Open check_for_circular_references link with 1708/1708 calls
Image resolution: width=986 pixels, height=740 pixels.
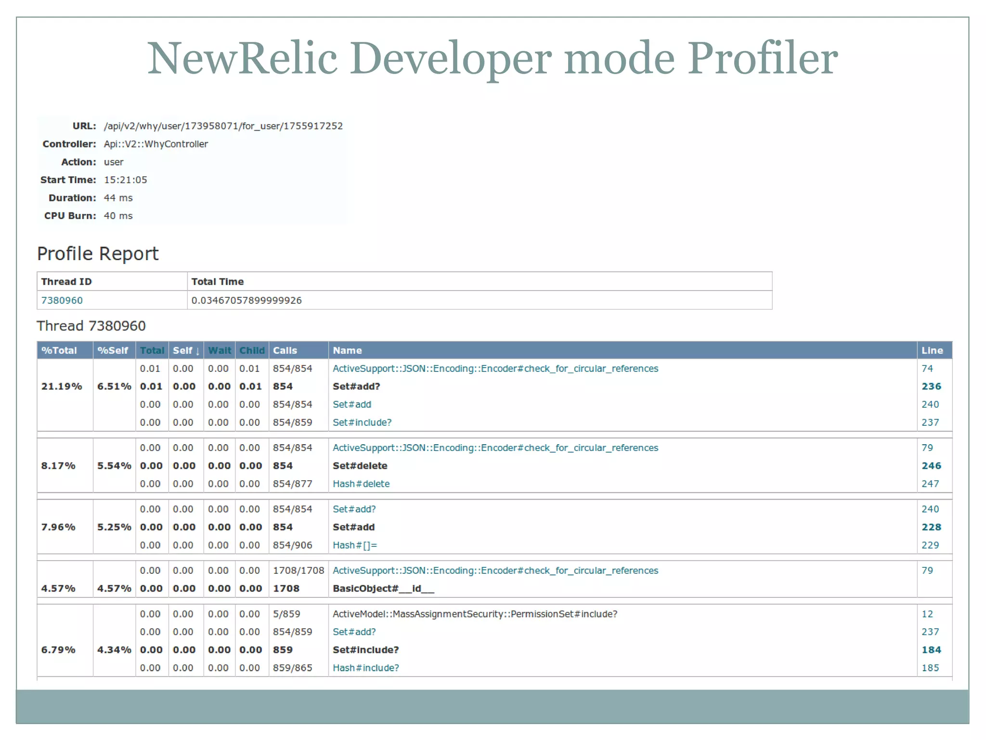[495, 570]
